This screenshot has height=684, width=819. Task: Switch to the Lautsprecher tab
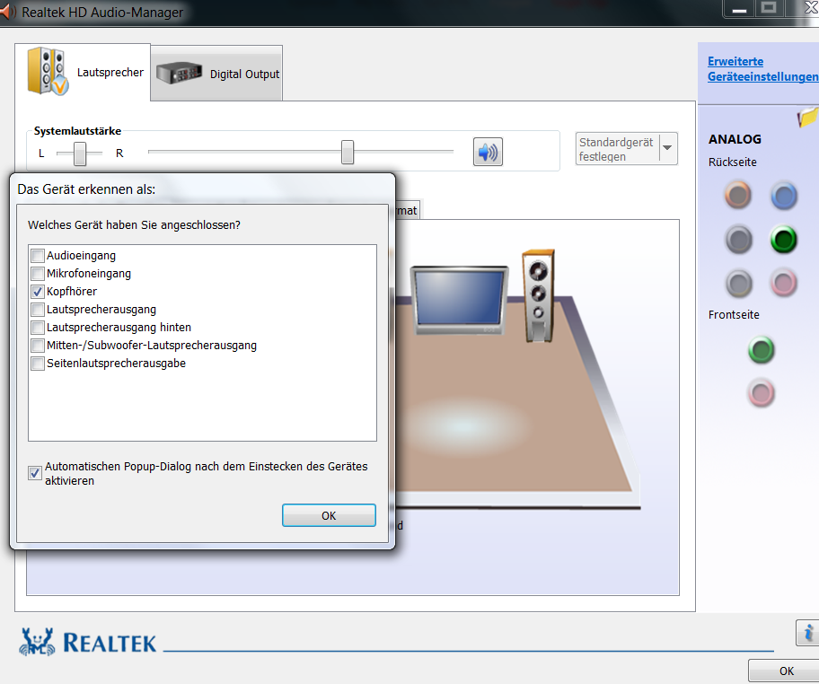point(83,72)
